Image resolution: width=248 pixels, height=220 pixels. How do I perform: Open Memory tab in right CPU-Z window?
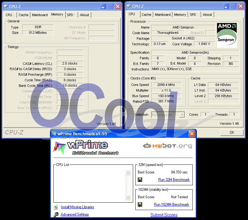pyautogui.click(x=180, y=15)
